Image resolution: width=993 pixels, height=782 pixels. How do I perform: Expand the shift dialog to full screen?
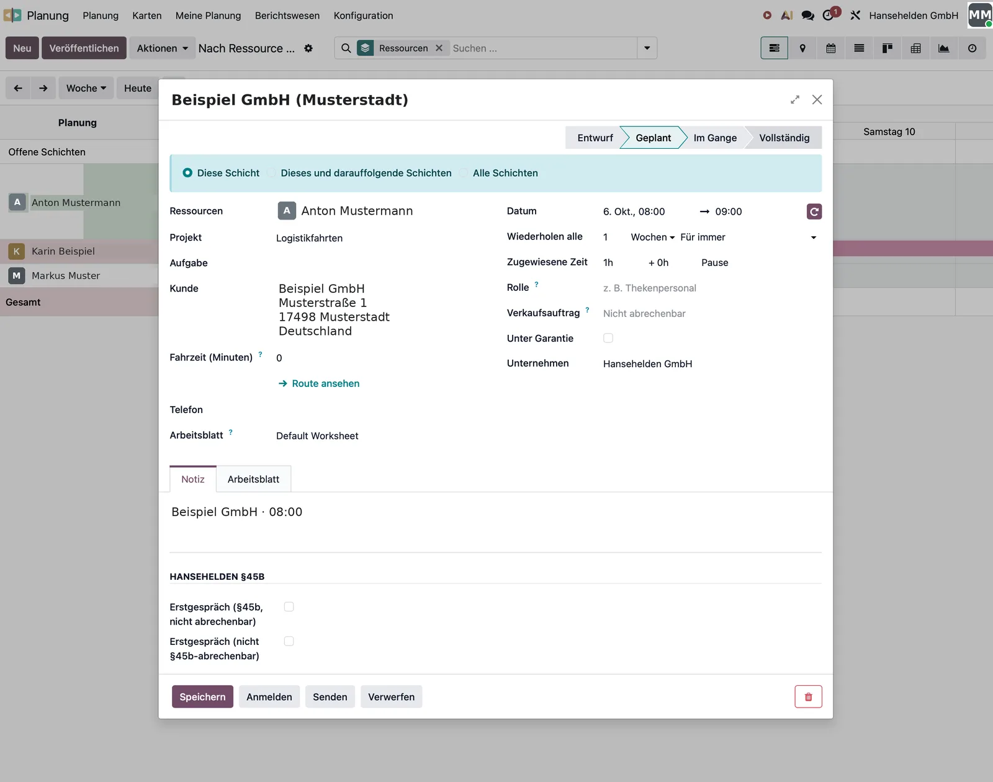[x=795, y=100]
